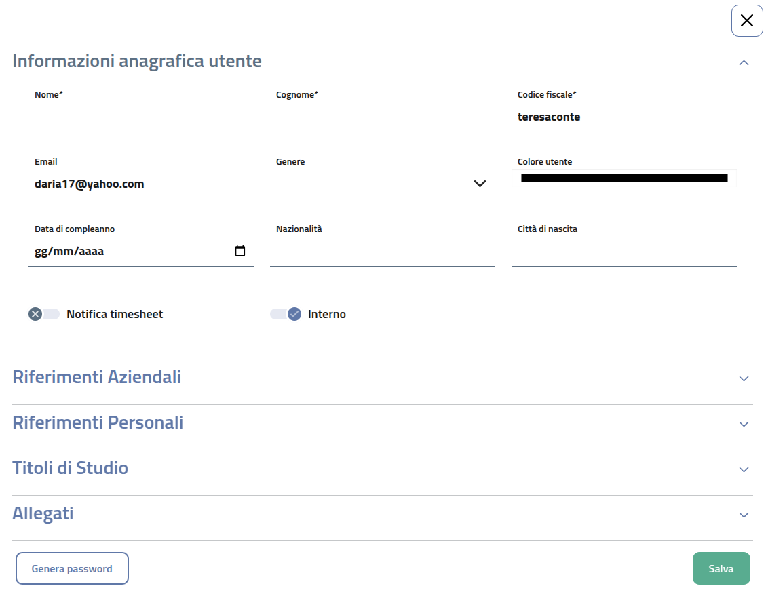Click into the Cognome field

382,117
